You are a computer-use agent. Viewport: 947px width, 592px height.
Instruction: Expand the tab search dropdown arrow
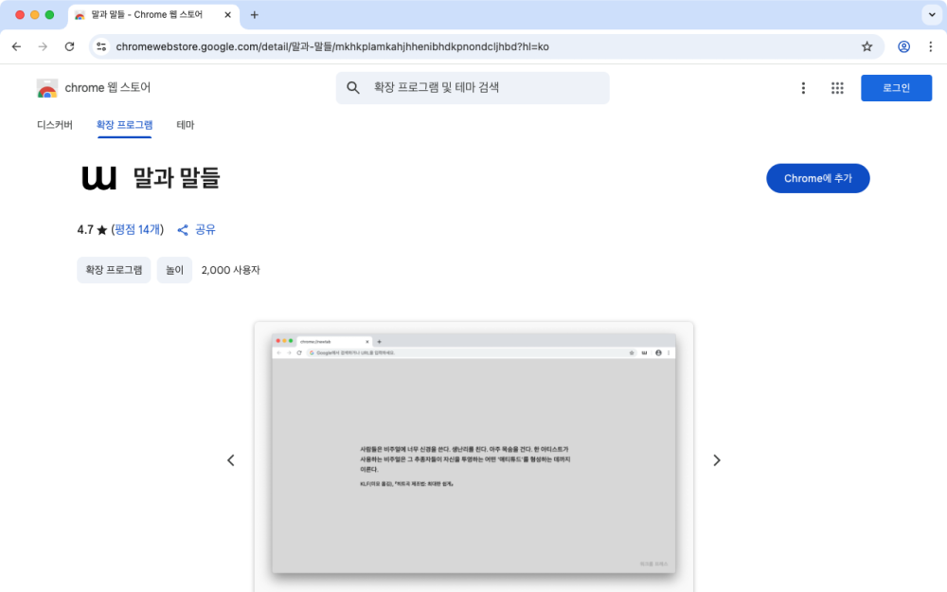click(x=931, y=14)
